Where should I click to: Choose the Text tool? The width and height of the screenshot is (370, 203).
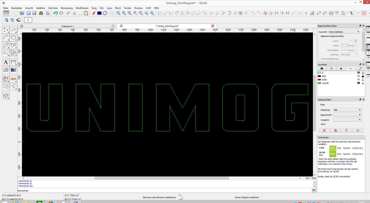tap(6, 62)
